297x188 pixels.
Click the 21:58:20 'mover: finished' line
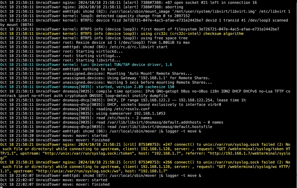pyautogui.click(x=55, y=140)
